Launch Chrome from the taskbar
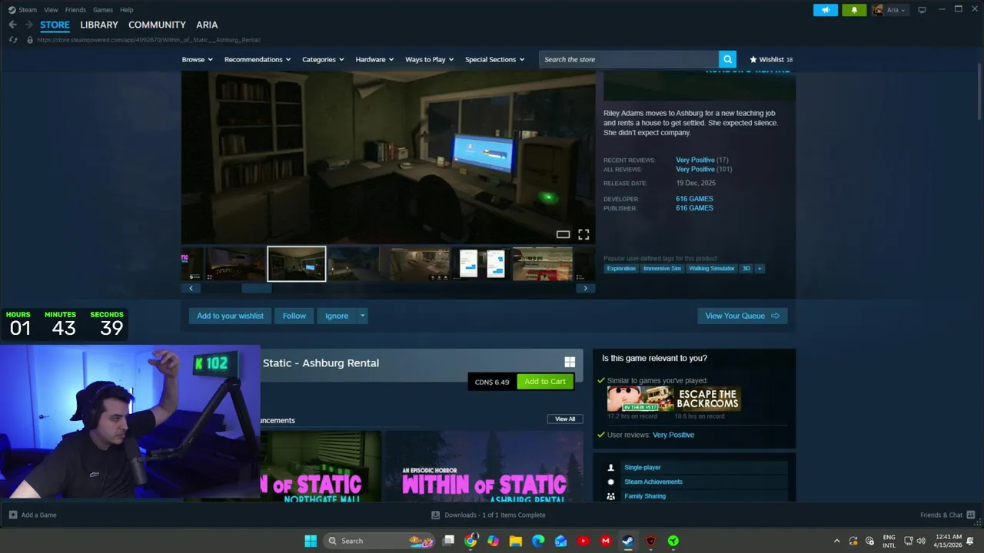The image size is (984, 553). pos(470,541)
